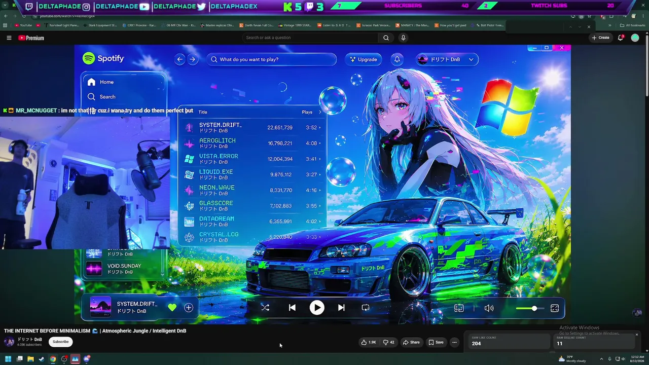Viewport: 649px width, 365px height.
Task: Mute with the Spotify speaker icon
Action: [489, 308]
